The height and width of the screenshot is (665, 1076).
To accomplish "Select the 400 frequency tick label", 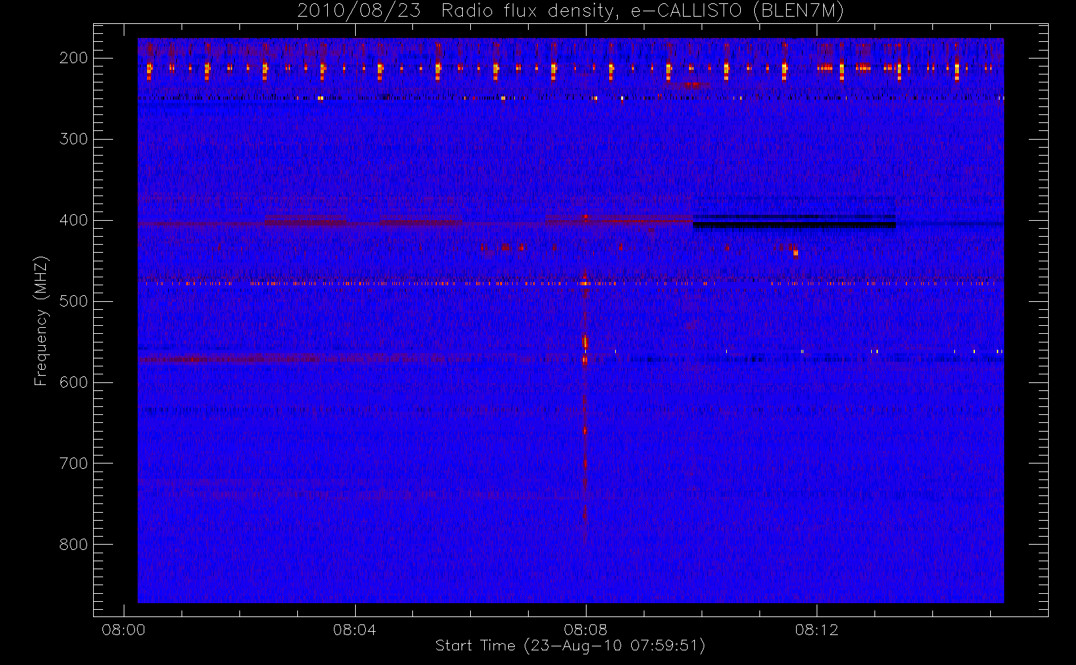I will [73, 220].
